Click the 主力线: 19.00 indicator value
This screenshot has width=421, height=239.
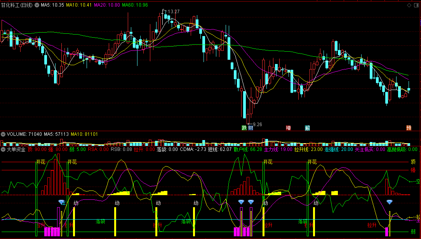[x=278, y=149]
